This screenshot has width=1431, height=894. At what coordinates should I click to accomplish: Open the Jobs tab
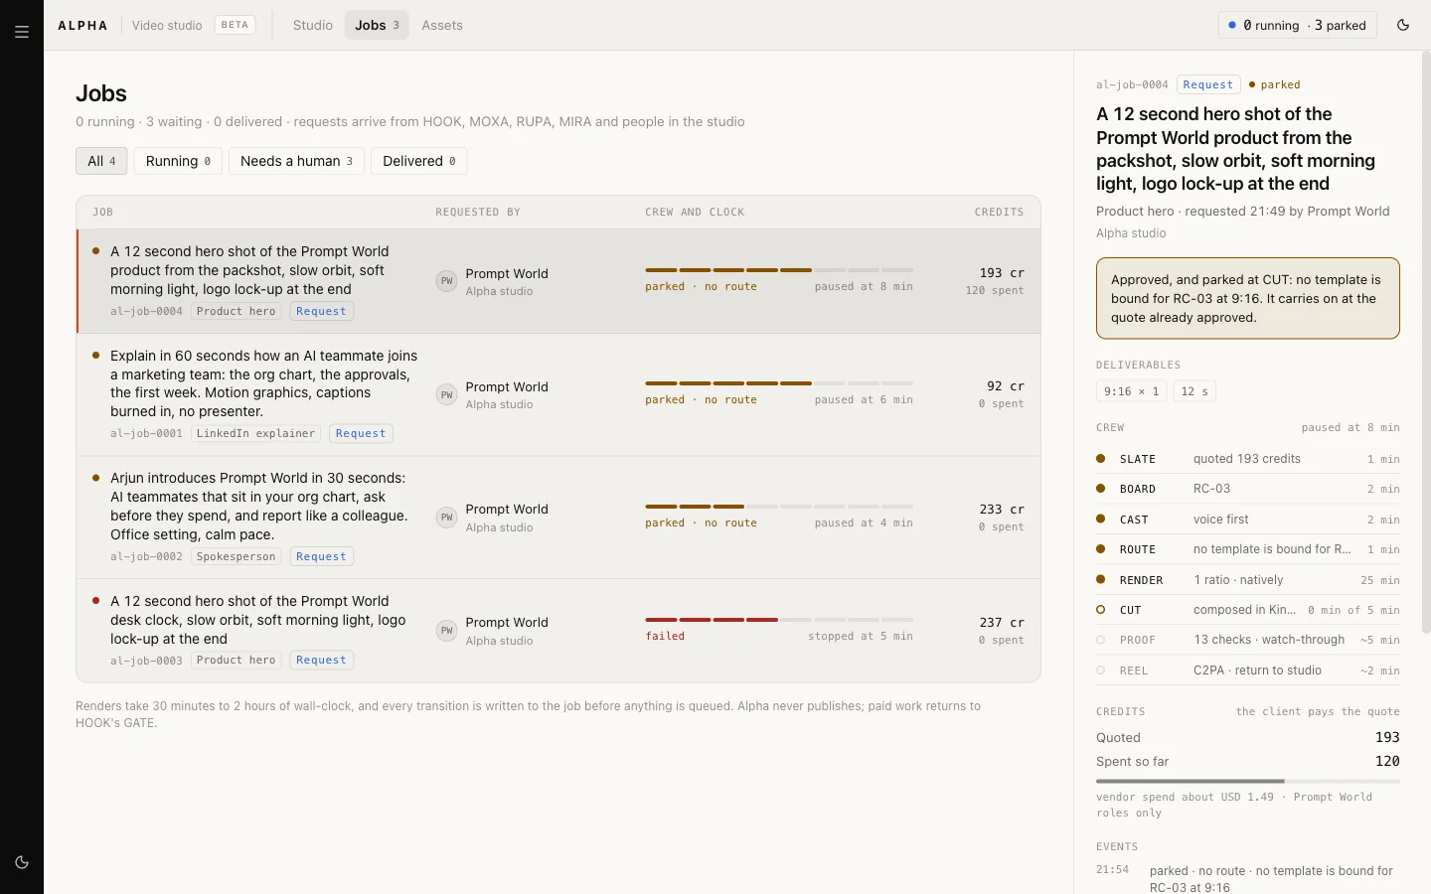point(377,25)
